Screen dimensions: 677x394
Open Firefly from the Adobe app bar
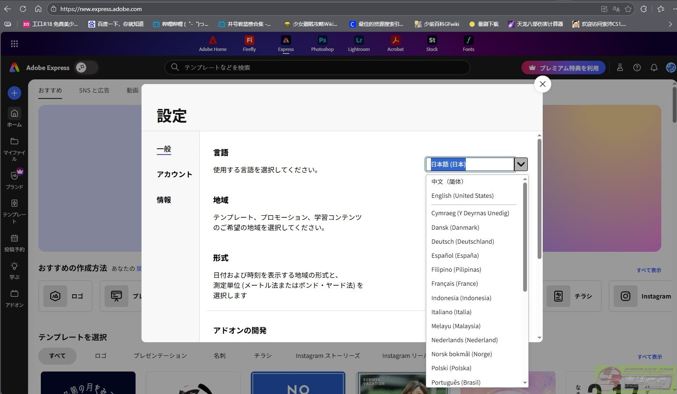coord(249,43)
